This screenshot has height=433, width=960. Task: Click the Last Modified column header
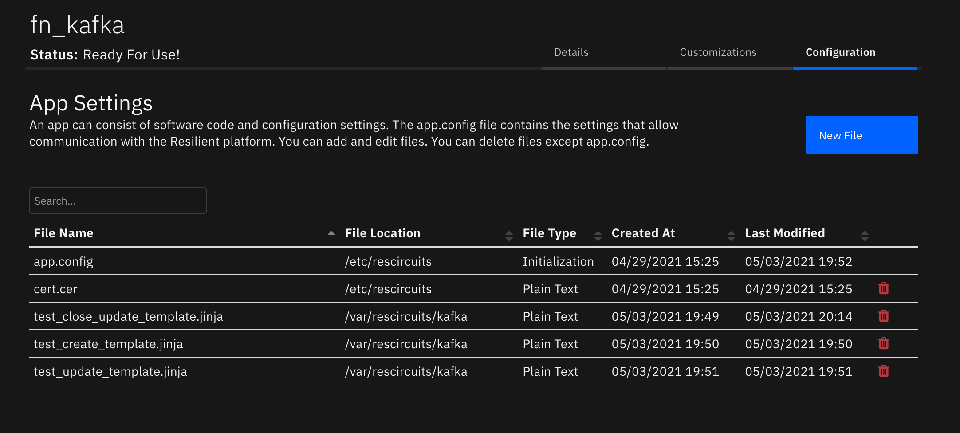point(785,233)
